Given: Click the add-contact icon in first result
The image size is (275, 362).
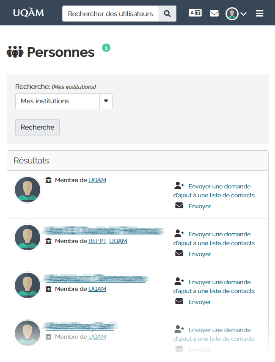Looking at the screenshot, I should coord(179,186).
